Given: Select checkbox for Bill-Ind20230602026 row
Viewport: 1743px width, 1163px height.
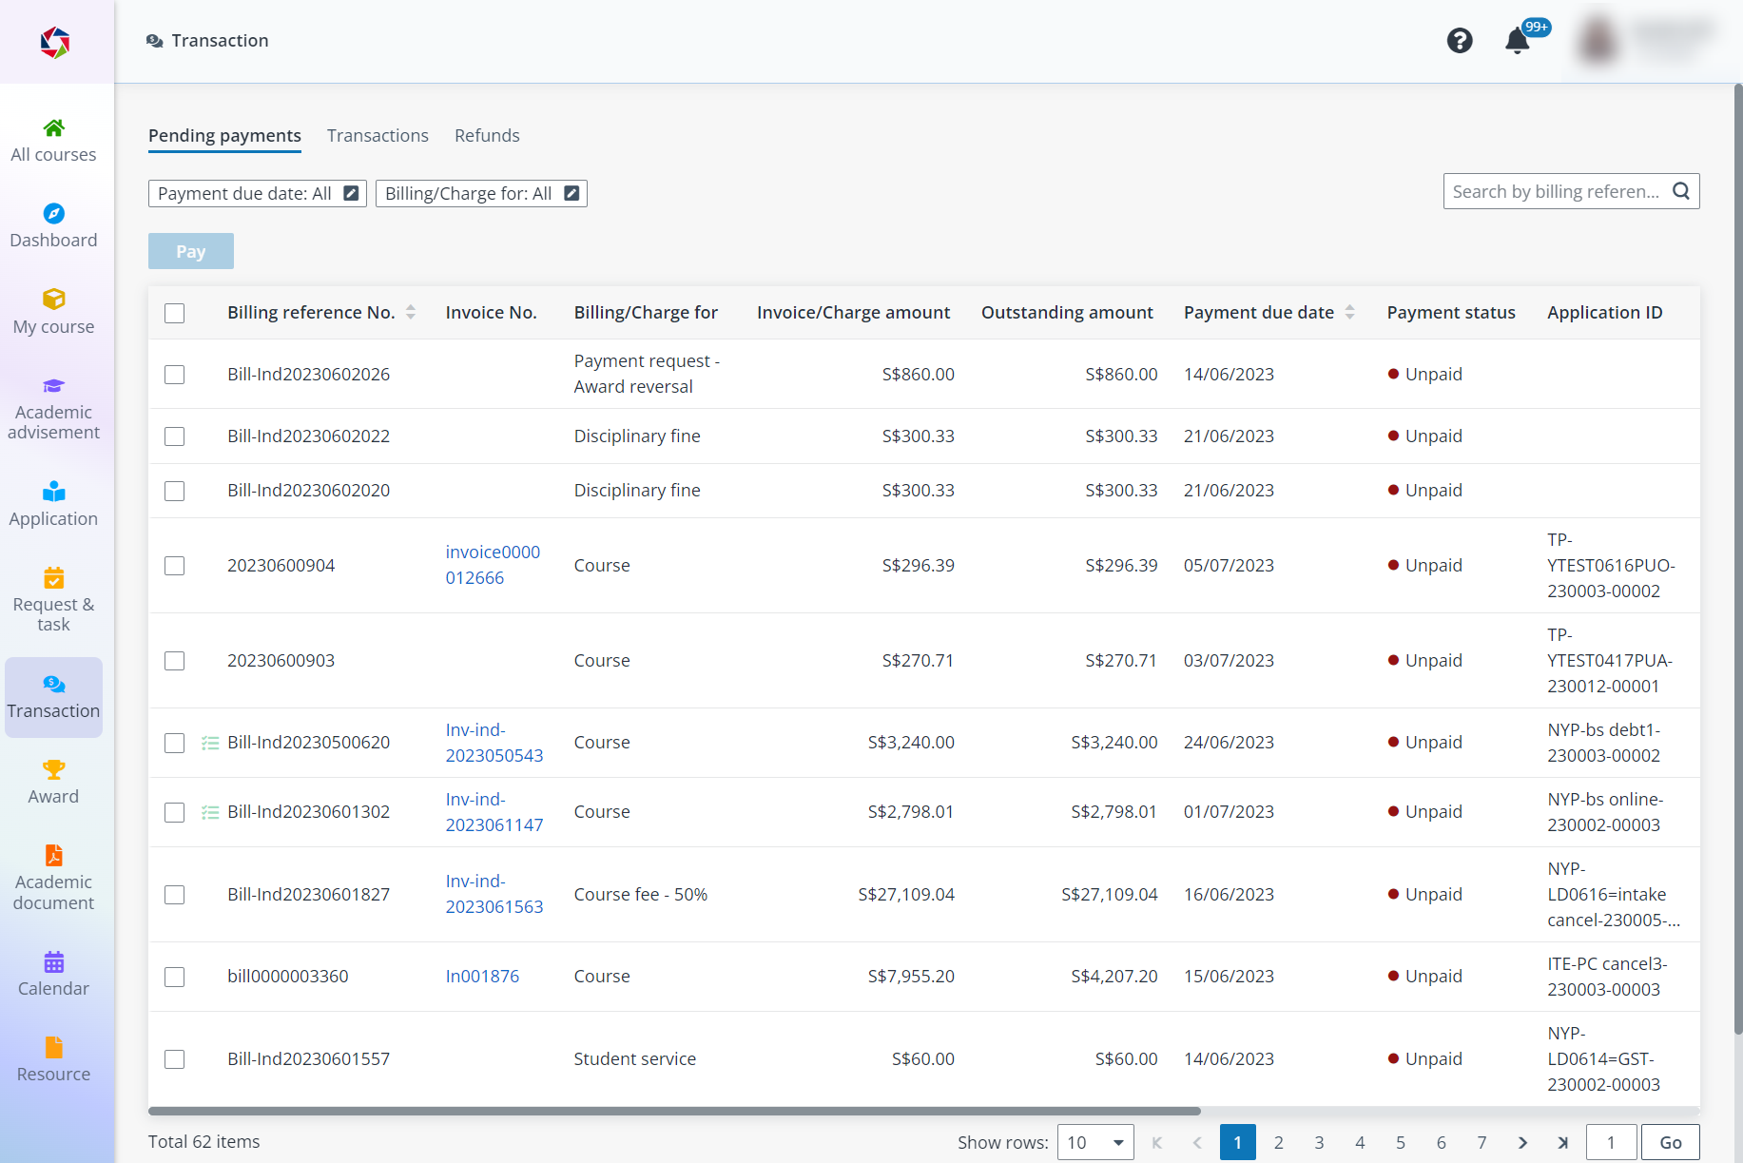Looking at the screenshot, I should 174,375.
